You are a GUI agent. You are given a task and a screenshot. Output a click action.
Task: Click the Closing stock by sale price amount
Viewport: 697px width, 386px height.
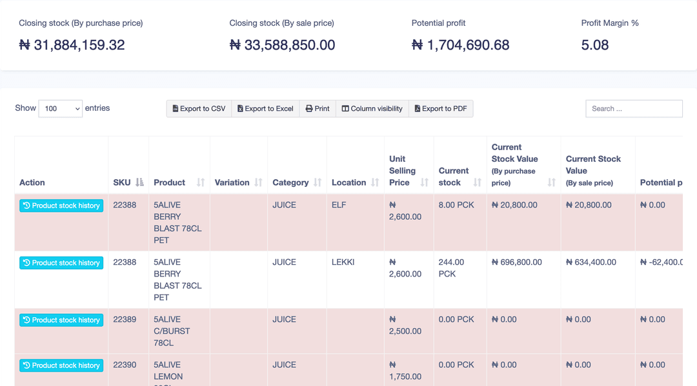(x=282, y=45)
